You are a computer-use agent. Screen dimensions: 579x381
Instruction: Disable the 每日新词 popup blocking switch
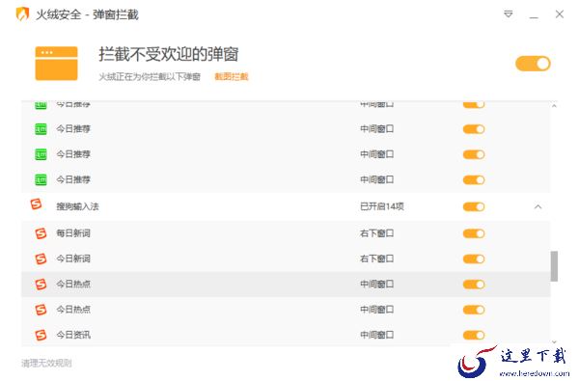coord(474,233)
